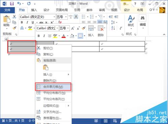Click the 第1页,共1页 page indicator
Screen dimensions: 168x124
(x=13, y=121)
